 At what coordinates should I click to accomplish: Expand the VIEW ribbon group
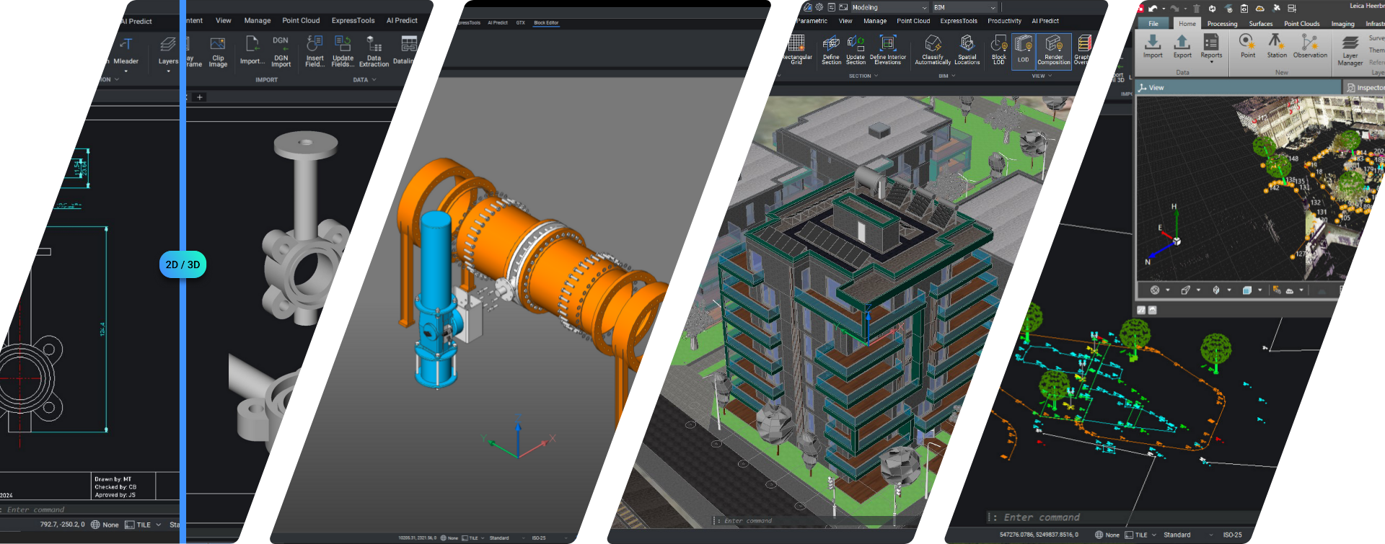click(1042, 76)
